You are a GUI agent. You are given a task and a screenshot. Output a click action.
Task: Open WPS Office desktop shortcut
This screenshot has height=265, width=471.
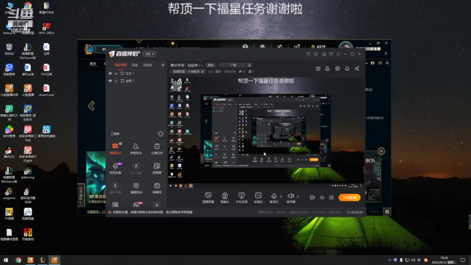[47, 28]
